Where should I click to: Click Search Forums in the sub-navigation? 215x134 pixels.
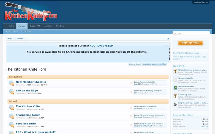click(x=12, y=31)
